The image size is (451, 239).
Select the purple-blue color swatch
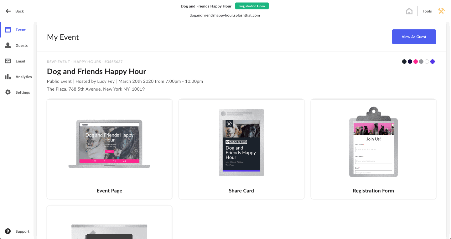433,62
